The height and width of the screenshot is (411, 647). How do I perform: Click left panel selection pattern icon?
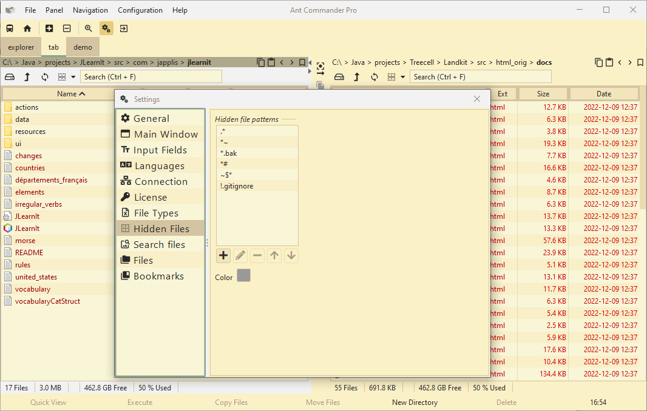(62, 76)
